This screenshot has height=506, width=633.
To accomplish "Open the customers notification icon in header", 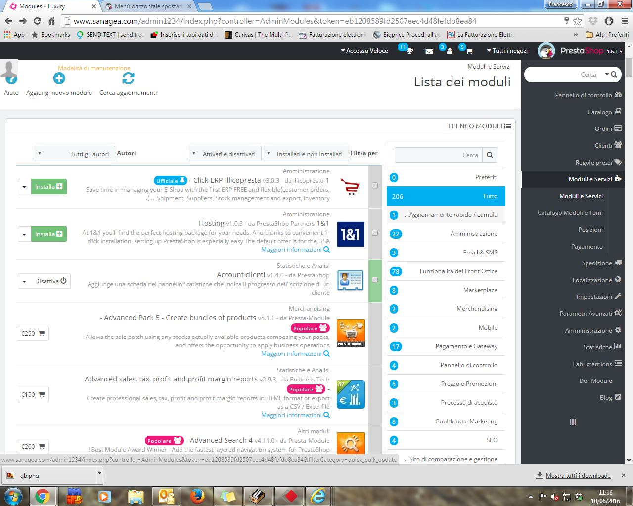I will point(449,51).
